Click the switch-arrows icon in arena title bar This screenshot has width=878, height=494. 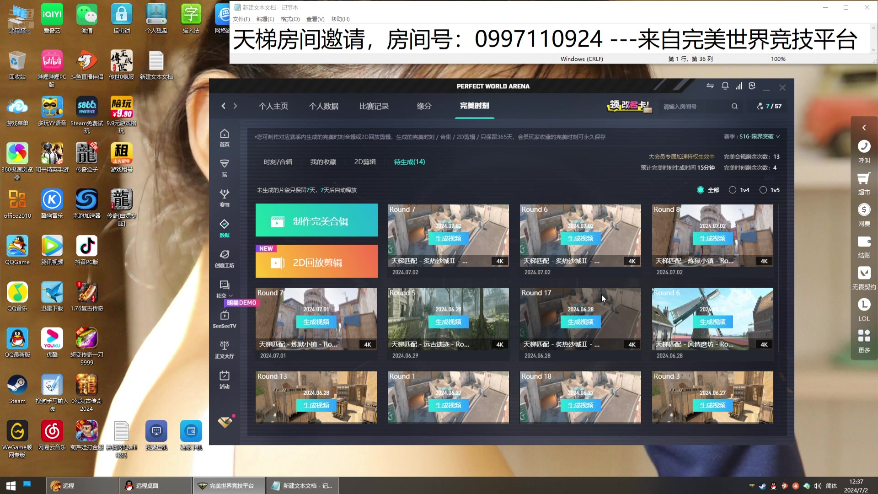coord(710,86)
